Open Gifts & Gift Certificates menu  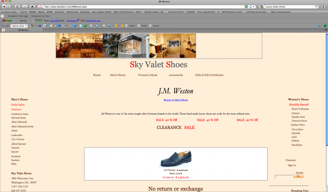point(209,75)
